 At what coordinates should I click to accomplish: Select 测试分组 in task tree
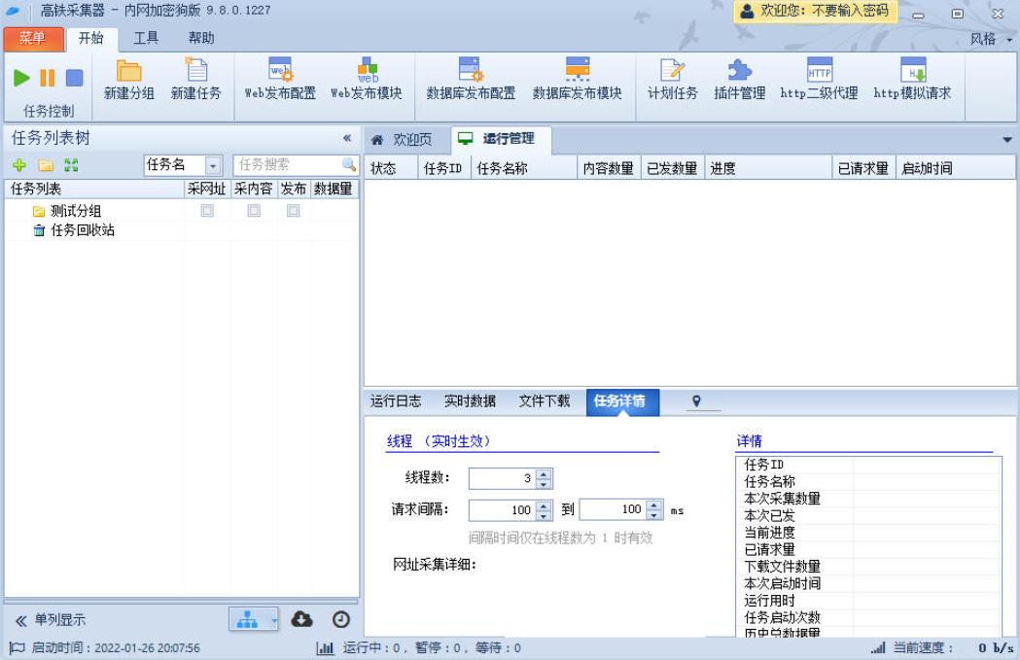[x=76, y=211]
